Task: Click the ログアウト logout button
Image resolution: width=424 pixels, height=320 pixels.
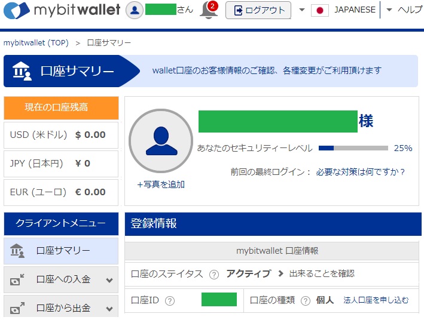Action: point(258,10)
